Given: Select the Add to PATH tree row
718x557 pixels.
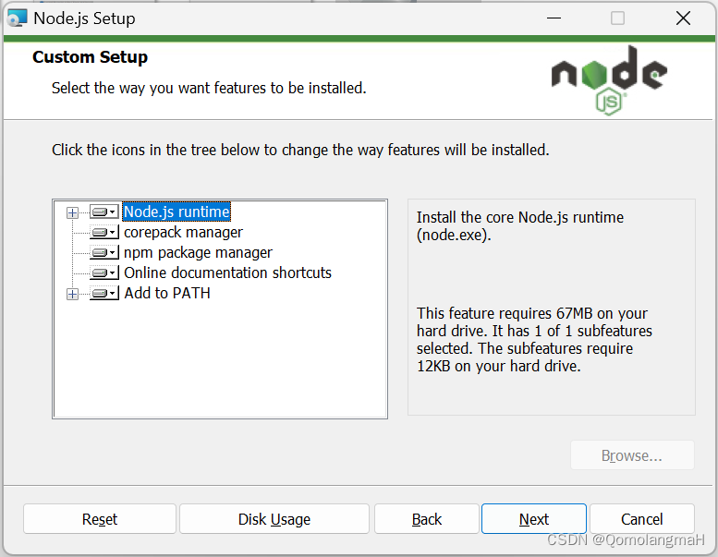Looking at the screenshot, I should 167,293.
